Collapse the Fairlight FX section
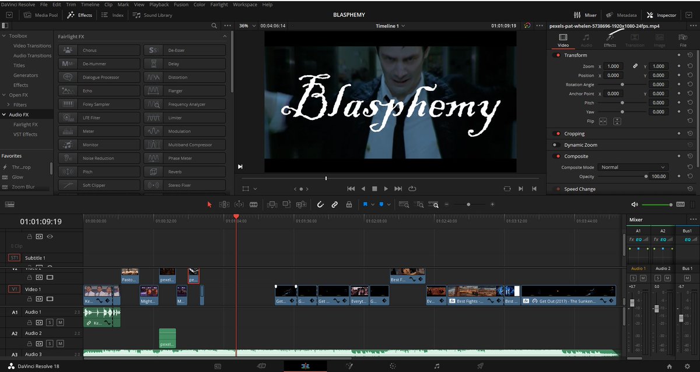The image size is (700, 372). click(225, 37)
